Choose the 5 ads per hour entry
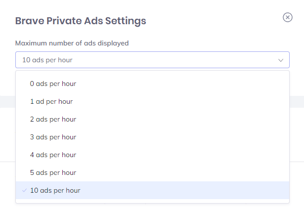 pos(152,172)
